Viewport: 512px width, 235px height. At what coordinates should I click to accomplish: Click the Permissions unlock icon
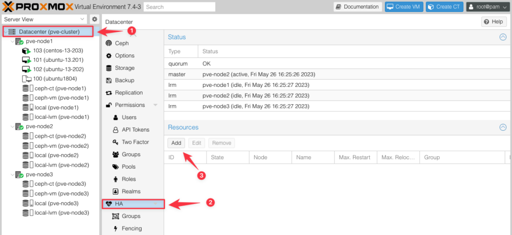[108, 105]
